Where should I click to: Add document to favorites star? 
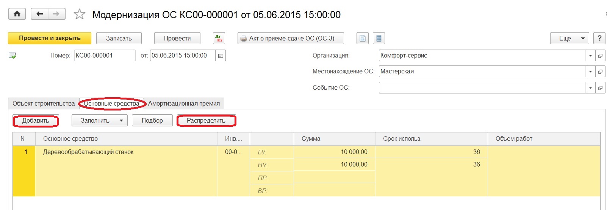[80, 14]
